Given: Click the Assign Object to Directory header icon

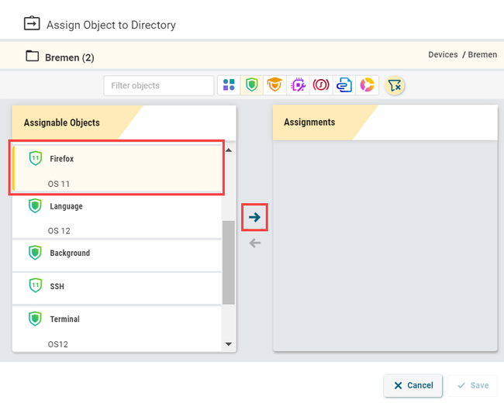Looking at the screenshot, I should [x=32, y=24].
